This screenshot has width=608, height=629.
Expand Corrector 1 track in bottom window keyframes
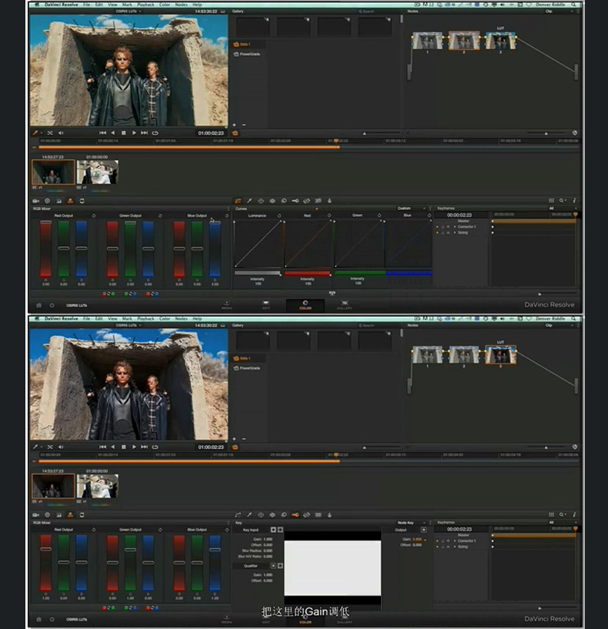454,540
